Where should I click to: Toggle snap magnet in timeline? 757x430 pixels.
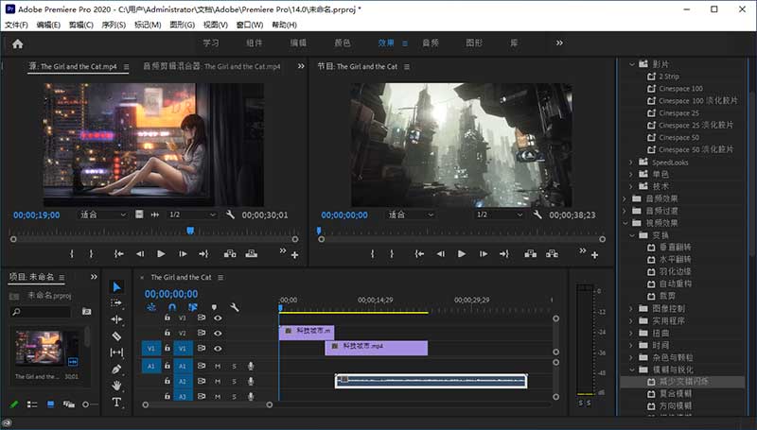tap(172, 307)
